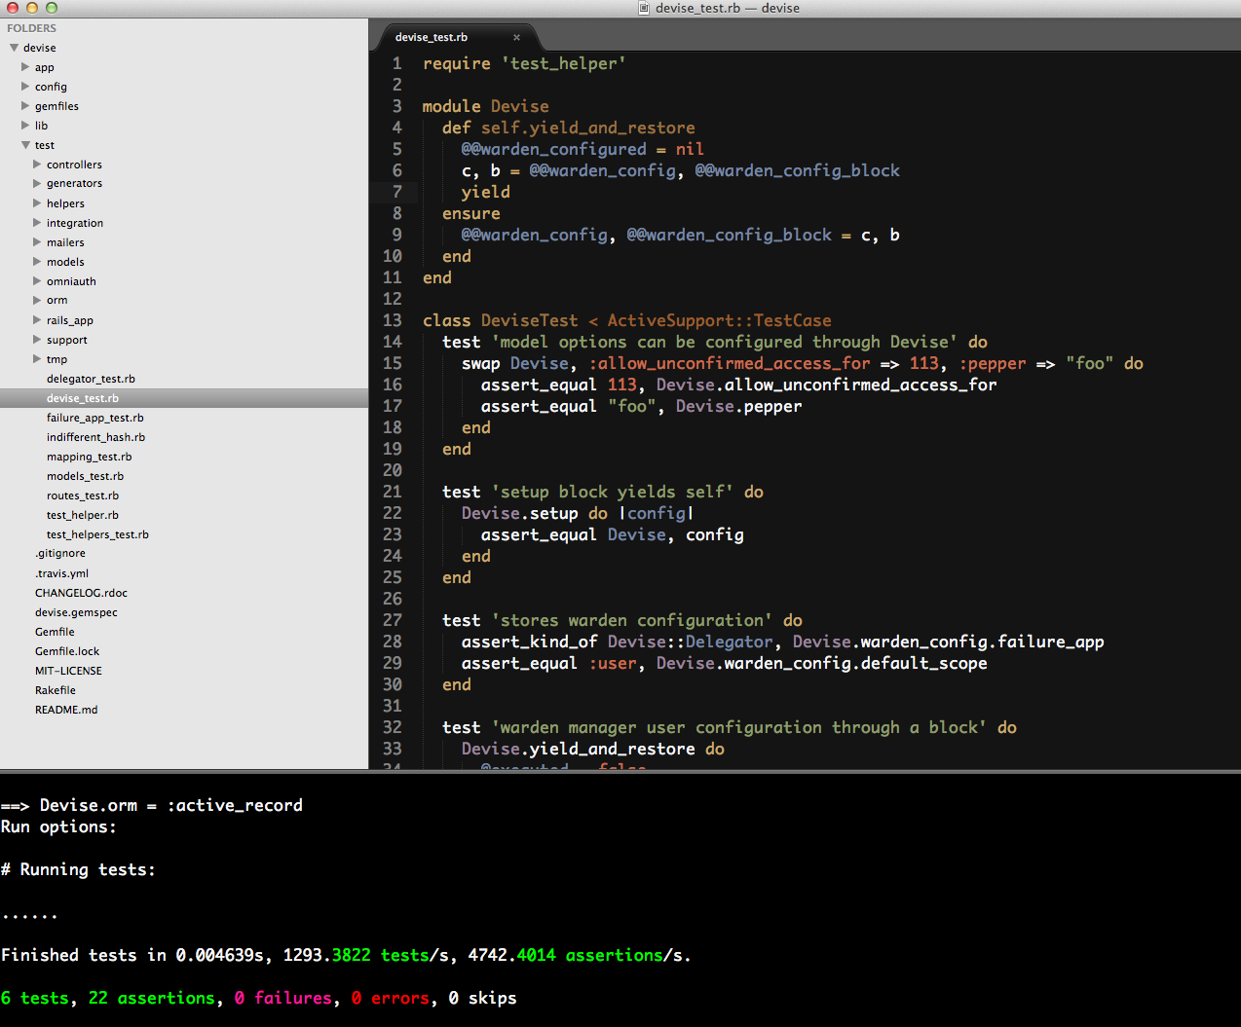The width and height of the screenshot is (1241, 1027).
Task: Close the devise_test.rb tab
Action: coord(516,38)
